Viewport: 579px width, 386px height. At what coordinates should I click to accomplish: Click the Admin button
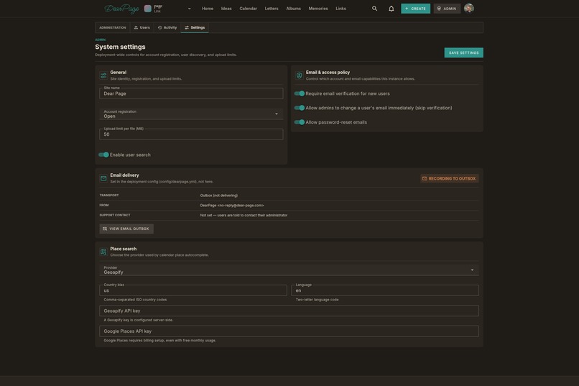point(447,9)
